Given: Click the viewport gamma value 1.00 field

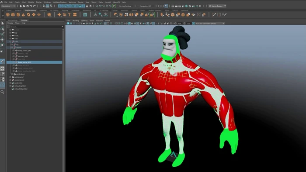Looking at the screenshot, I should (188, 24).
